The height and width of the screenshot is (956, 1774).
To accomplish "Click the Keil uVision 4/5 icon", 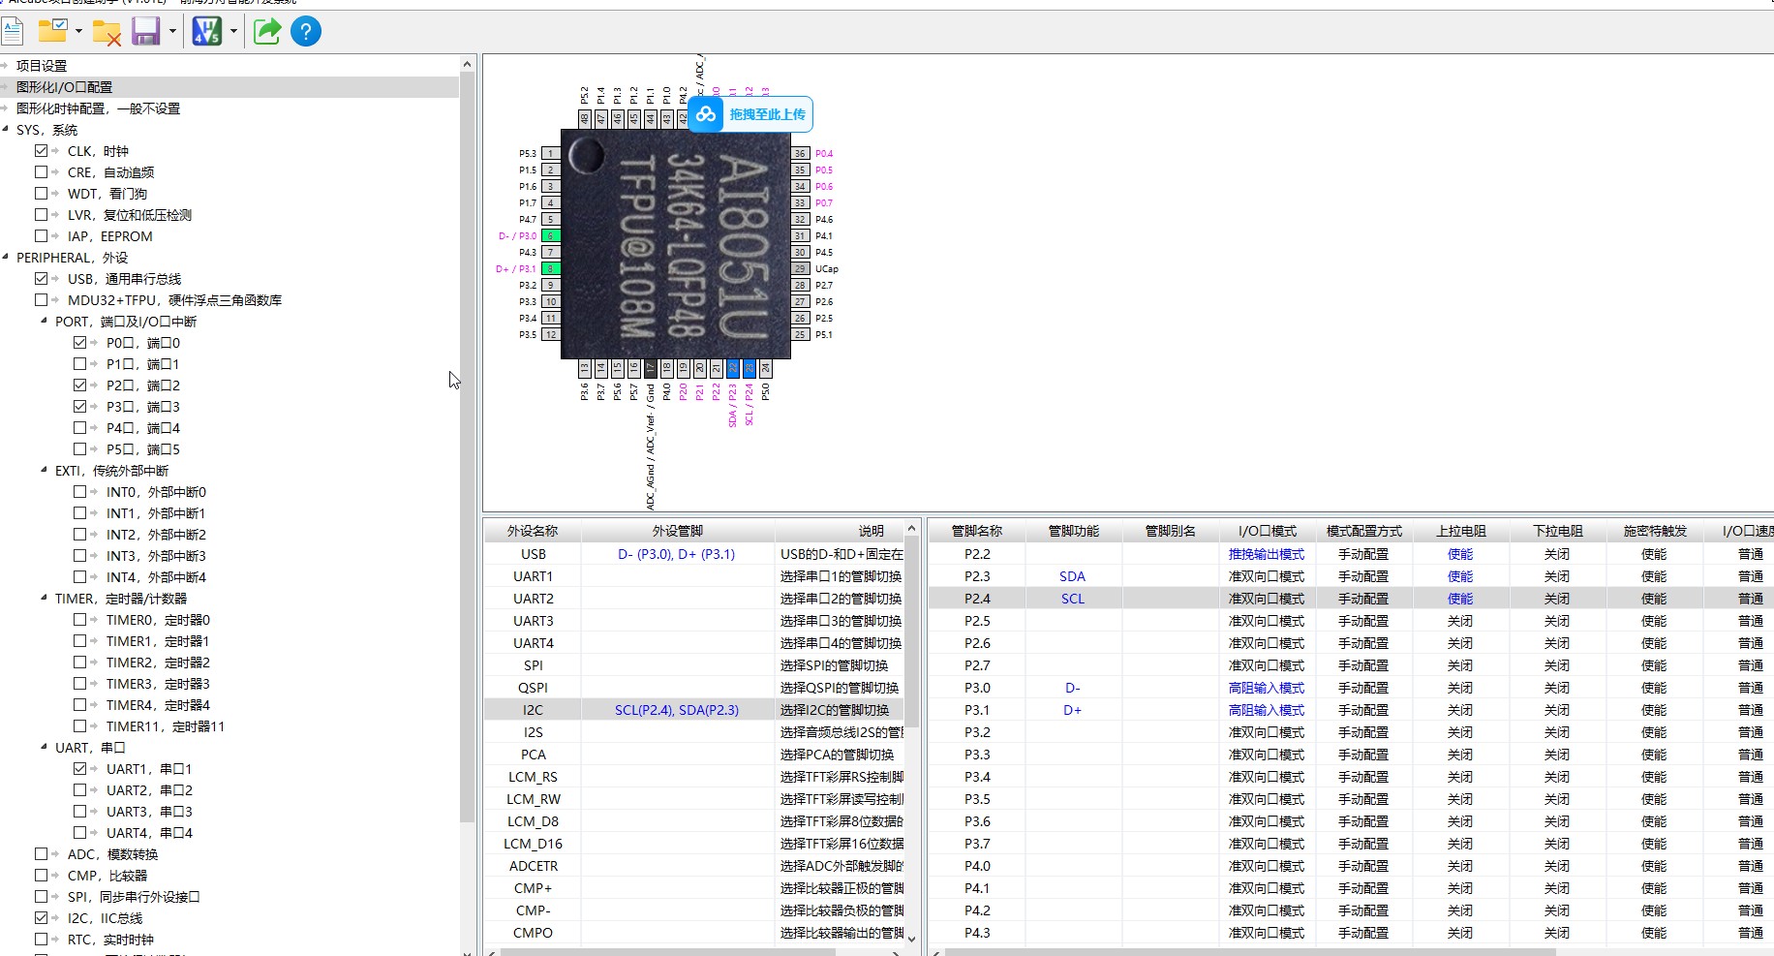I will [206, 32].
